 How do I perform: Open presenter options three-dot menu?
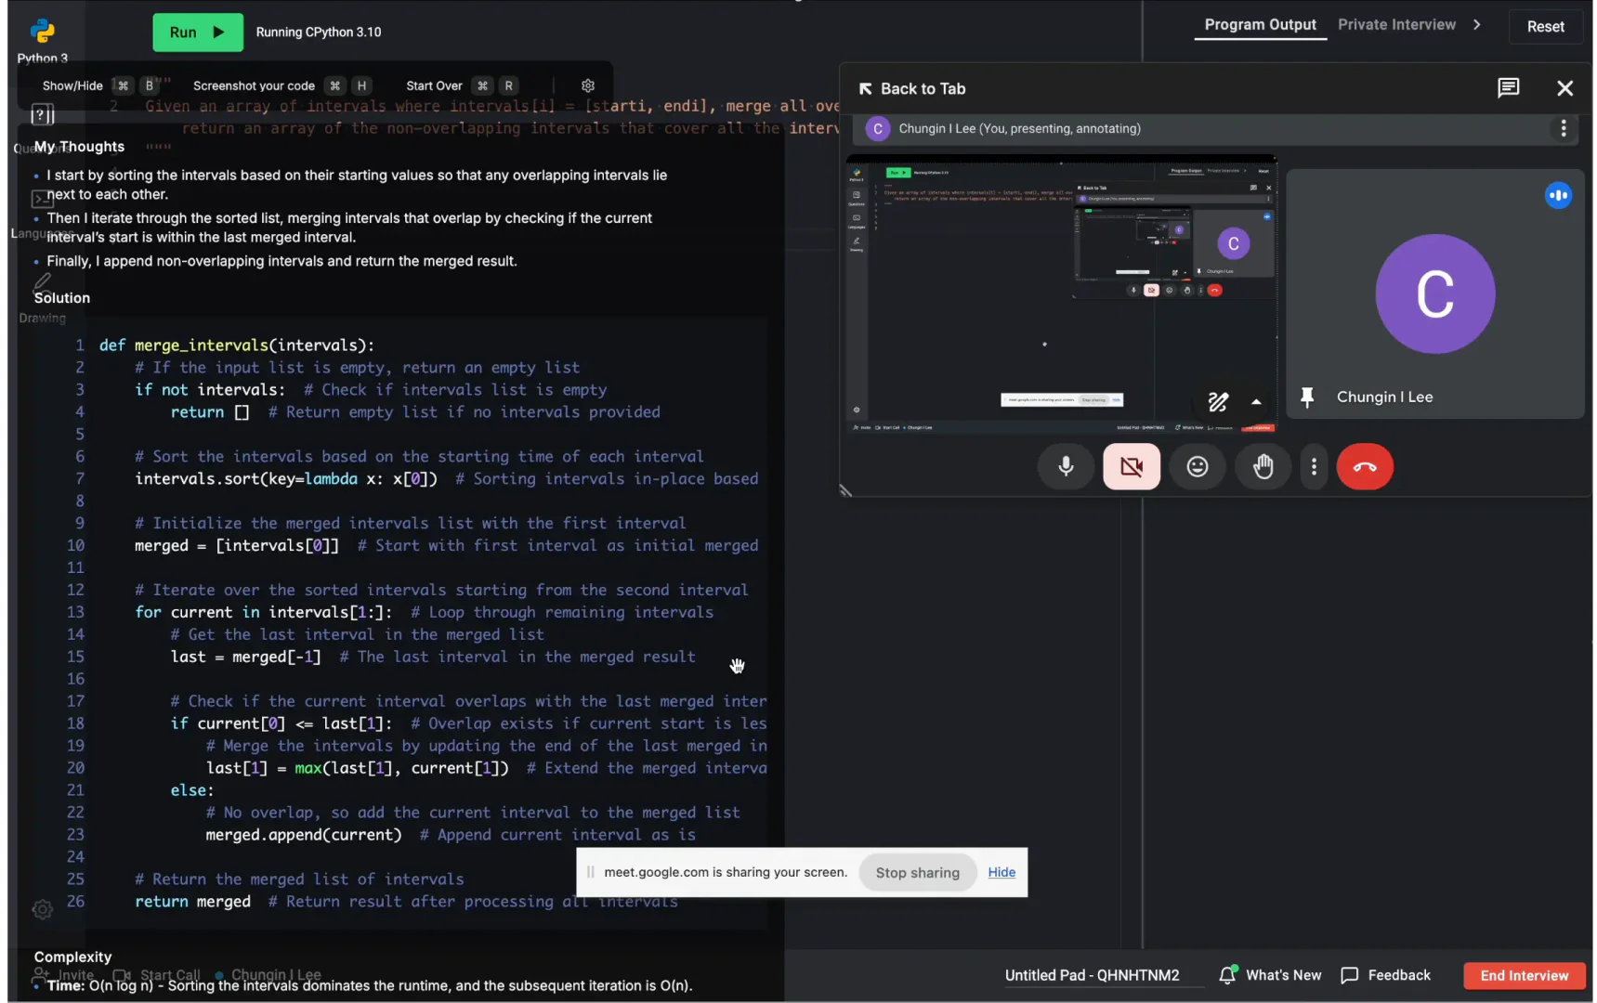point(1563,129)
